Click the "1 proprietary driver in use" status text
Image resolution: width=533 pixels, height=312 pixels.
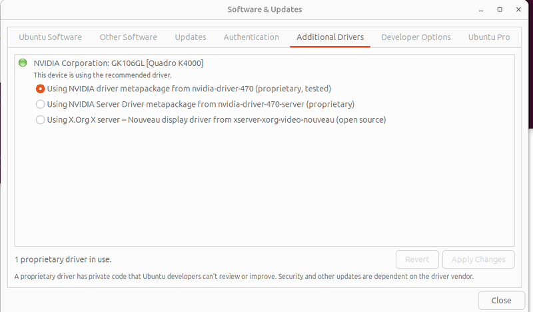point(67,259)
